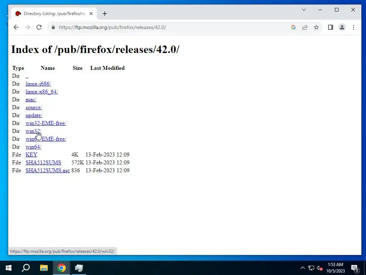Open the taskbar app next to Chrome
This screenshot has height=275, width=366.
pos(79,268)
